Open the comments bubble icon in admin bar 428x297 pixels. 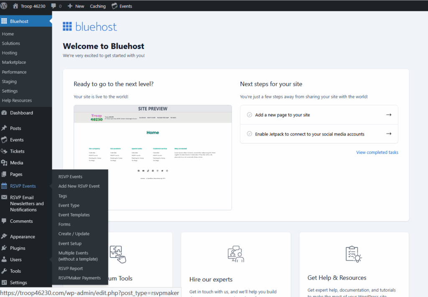54,6
